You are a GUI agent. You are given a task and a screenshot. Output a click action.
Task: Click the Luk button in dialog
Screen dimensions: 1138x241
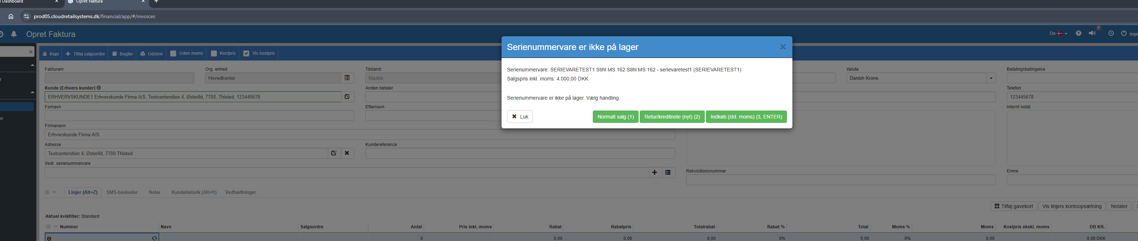point(519,117)
